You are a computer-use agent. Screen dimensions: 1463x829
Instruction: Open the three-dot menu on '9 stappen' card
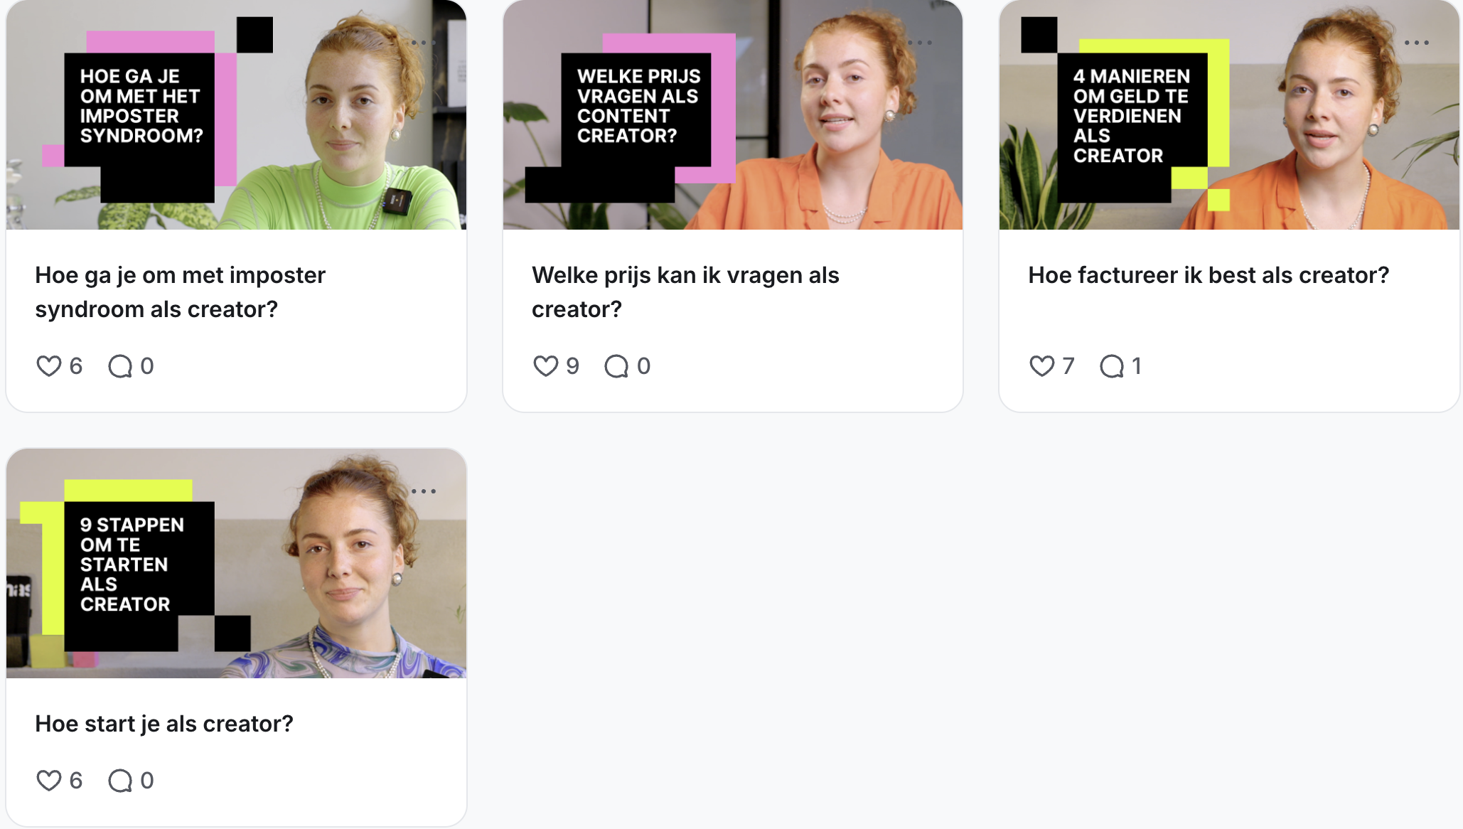point(424,491)
